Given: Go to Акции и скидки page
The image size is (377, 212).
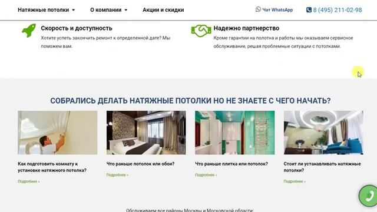Looking at the screenshot, I should click(x=163, y=10).
